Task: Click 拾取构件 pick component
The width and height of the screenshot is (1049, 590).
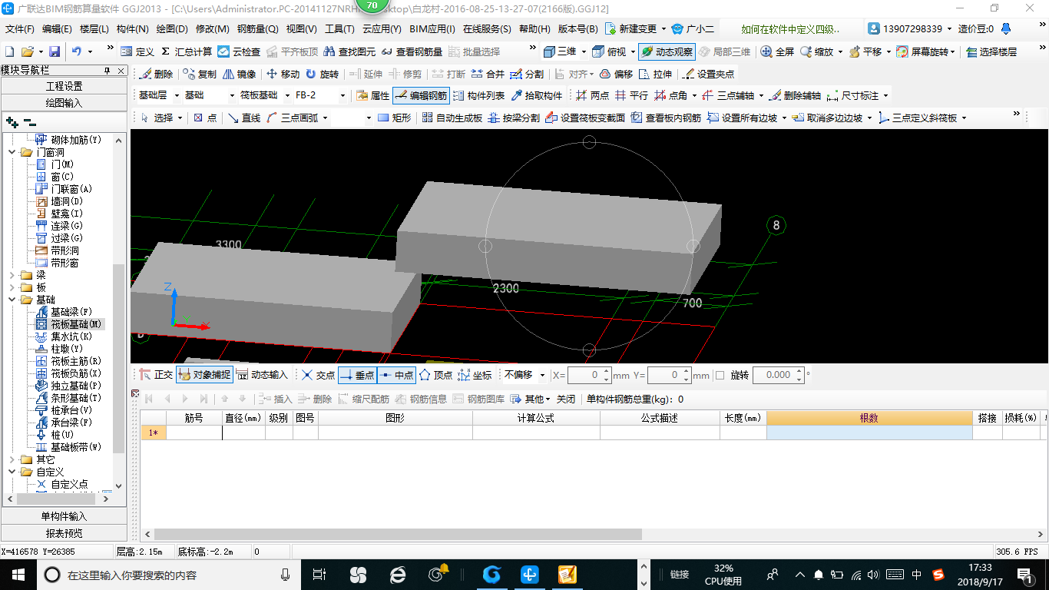Action: click(536, 96)
